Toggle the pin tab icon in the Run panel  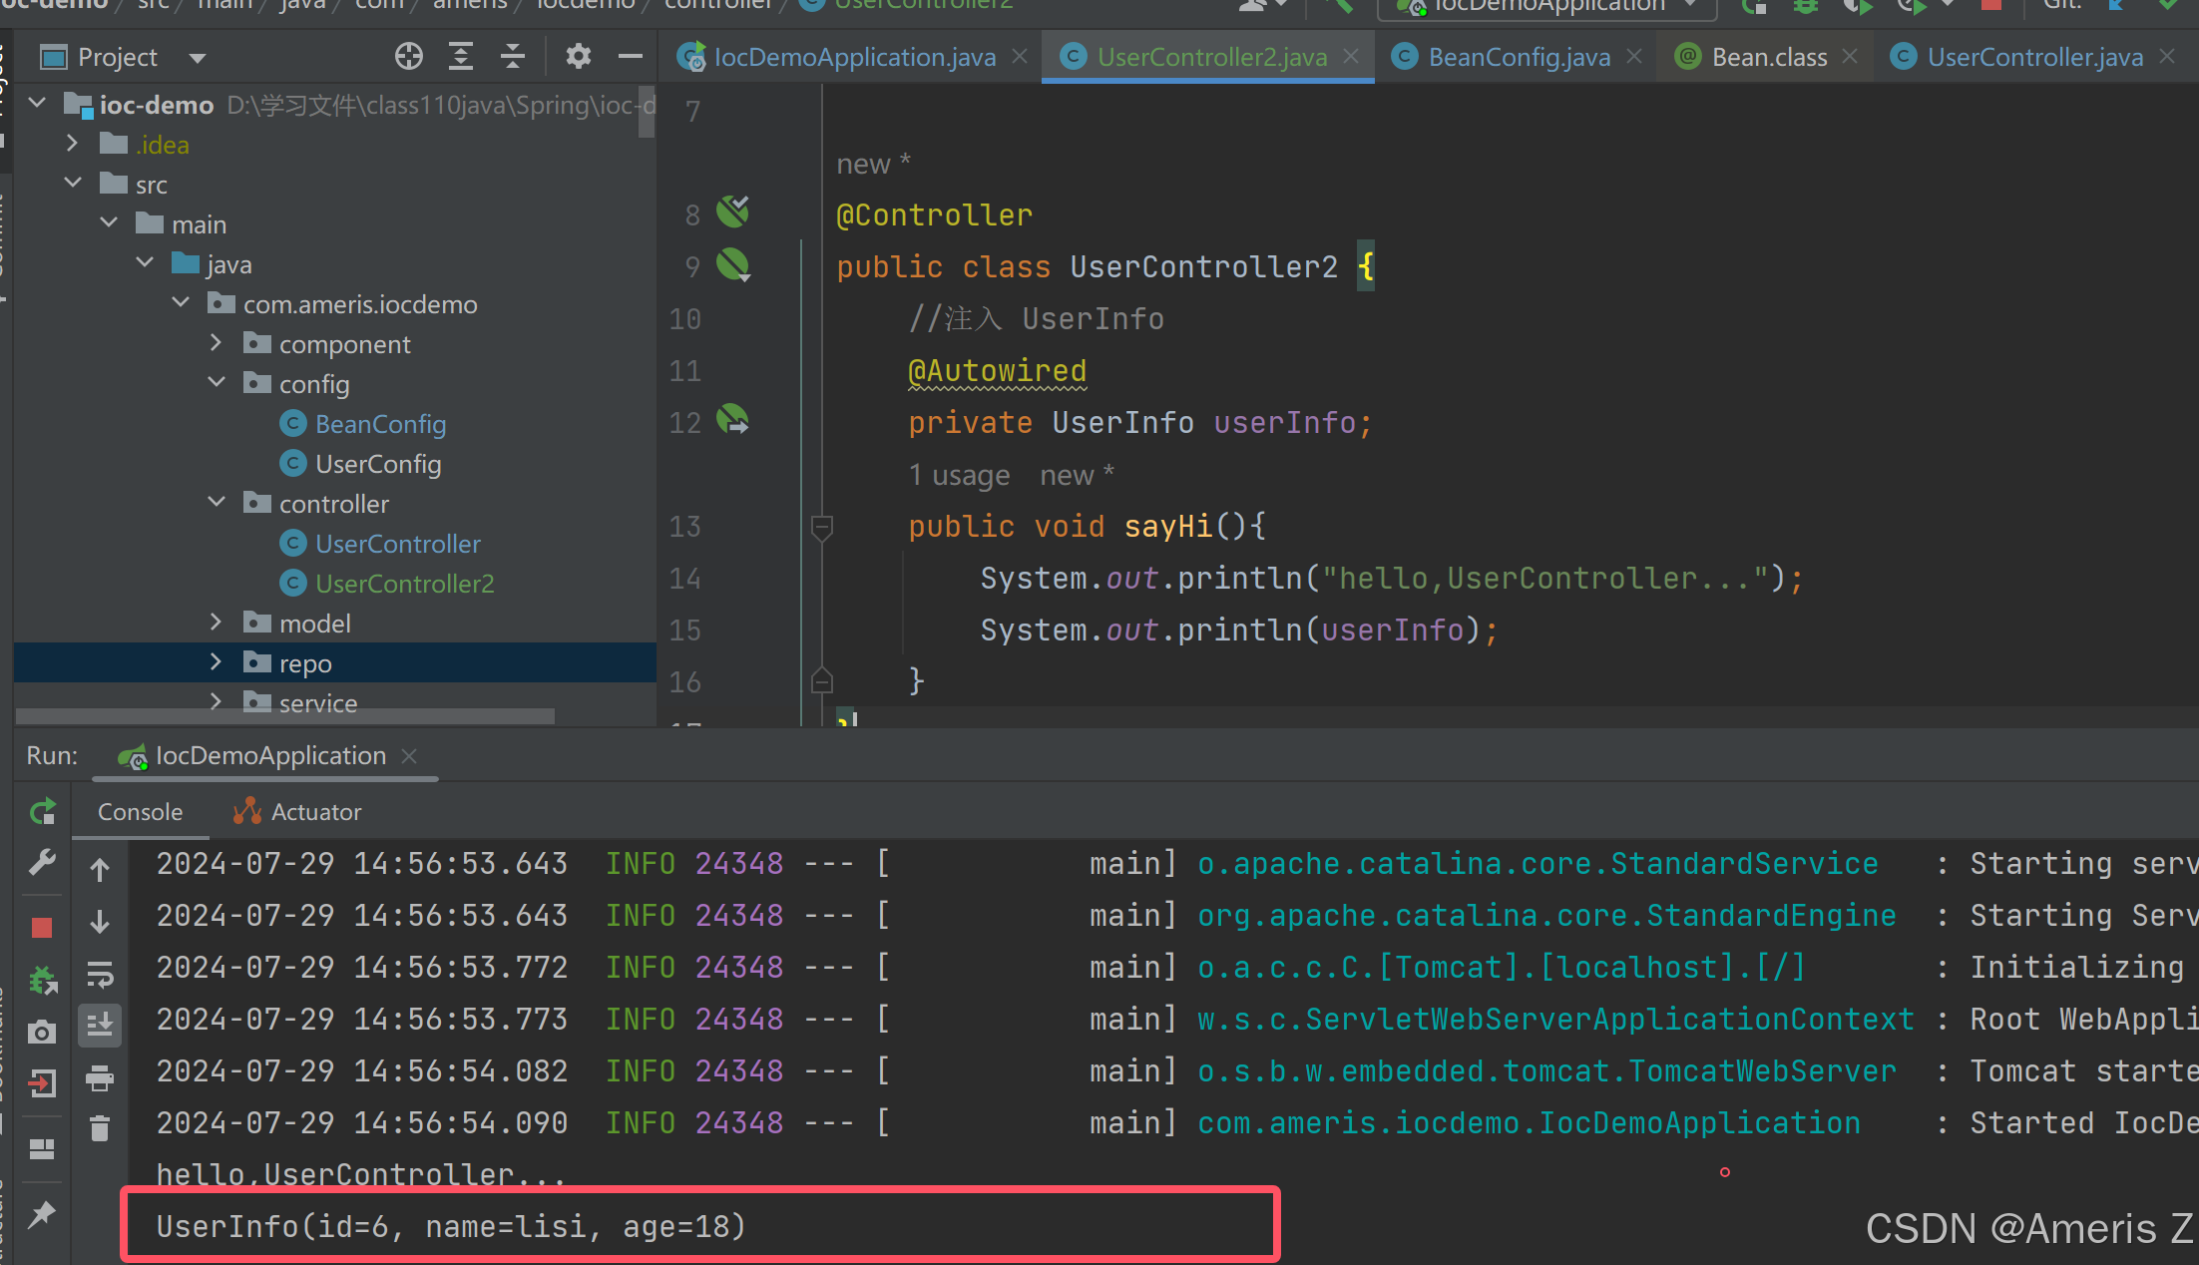pos(42,1214)
